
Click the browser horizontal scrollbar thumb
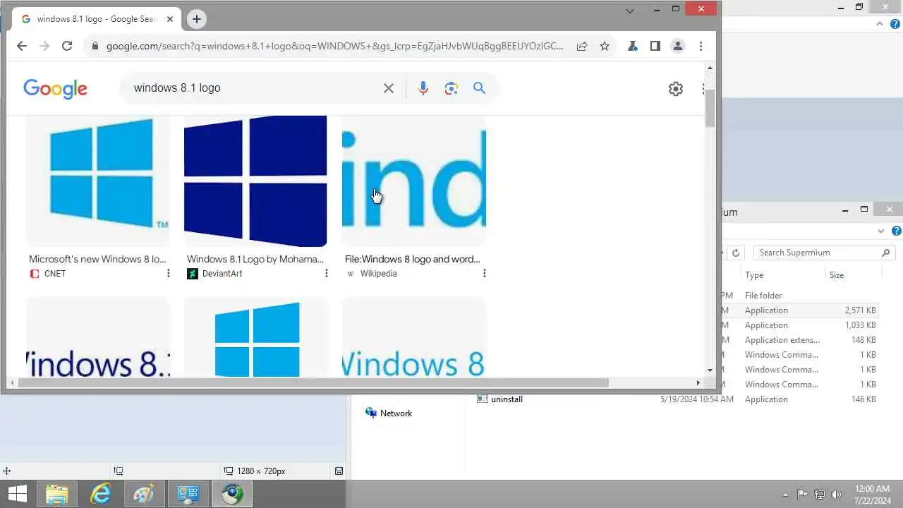313,383
